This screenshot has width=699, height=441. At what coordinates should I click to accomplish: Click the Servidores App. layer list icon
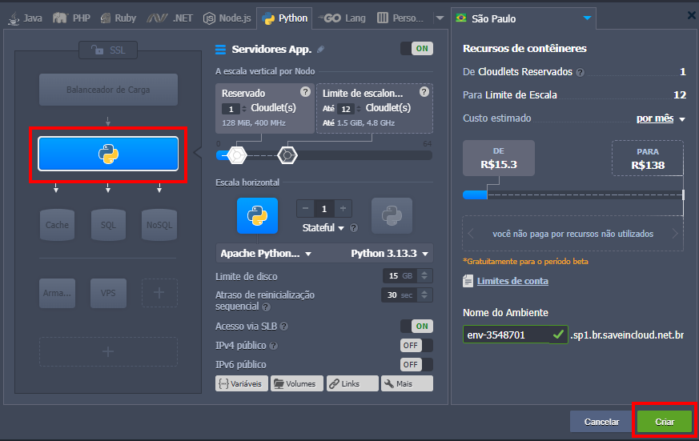click(x=220, y=50)
